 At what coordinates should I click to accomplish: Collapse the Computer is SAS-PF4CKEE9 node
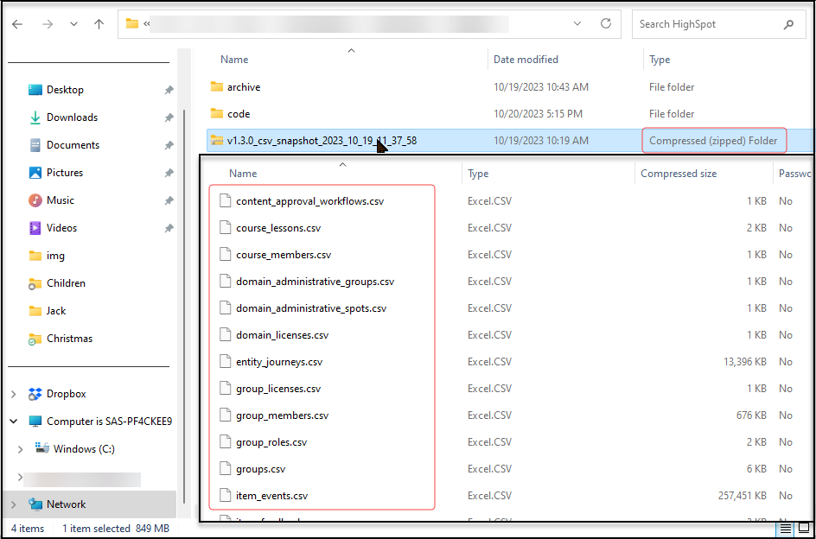click(x=14, y=422)
